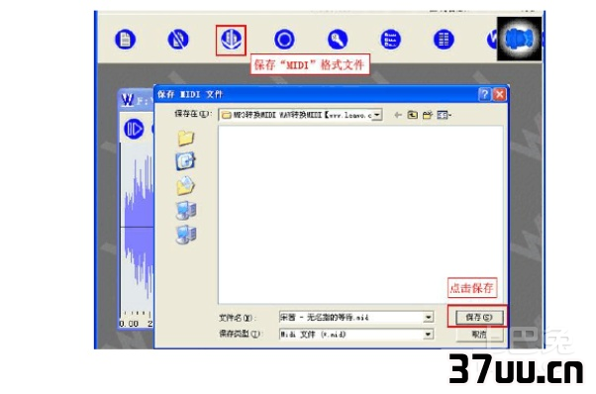Open Network Places in the places bar
This screenshot has height=394, width=596.
pyautogui.click(x=186, y=235)
